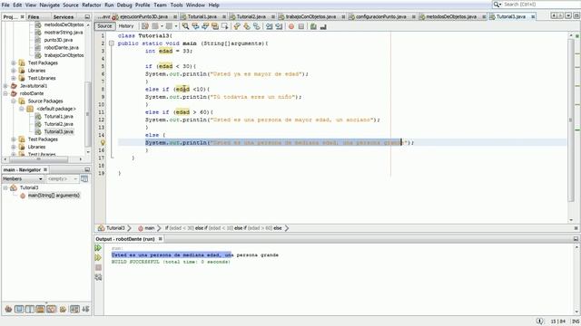Collapse Tutorial3 node in Navigator
581x326 pixels.
[5, 187]
